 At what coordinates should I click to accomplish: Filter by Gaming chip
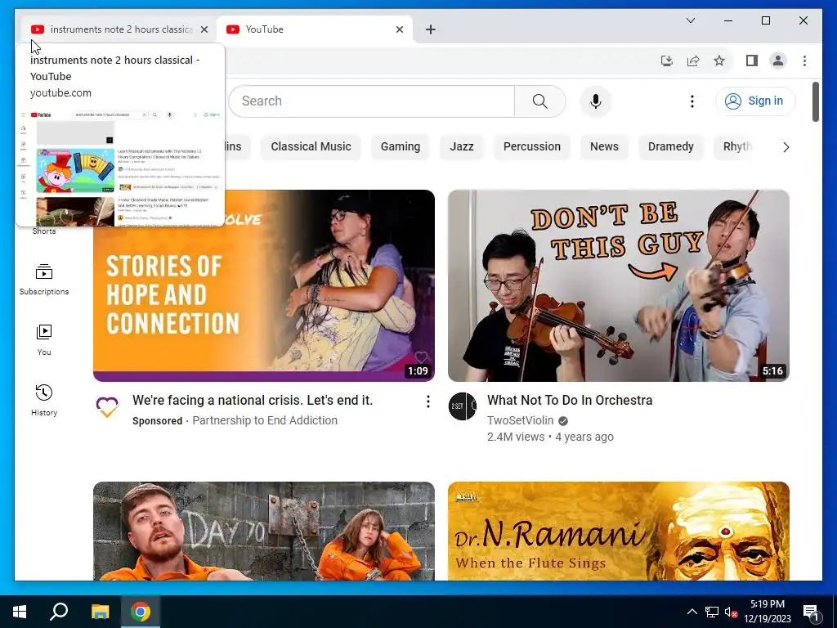coord(401,147)
